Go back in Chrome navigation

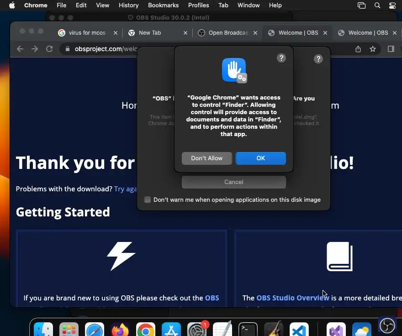[20, 49]
